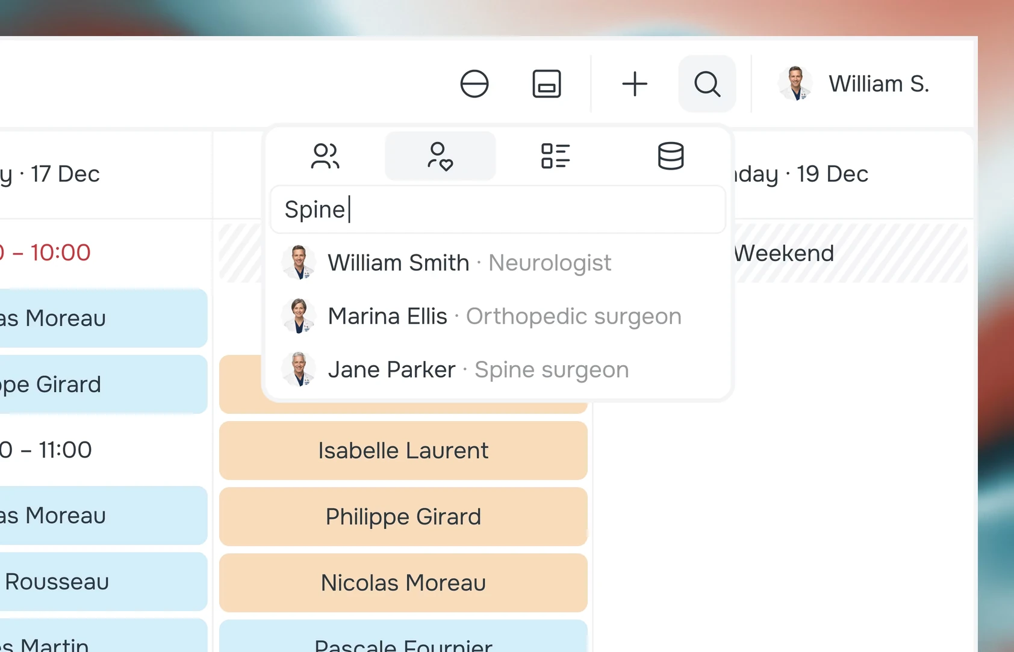
Task: Open orange Philippe Girard appointment
Action: [403, 517]
